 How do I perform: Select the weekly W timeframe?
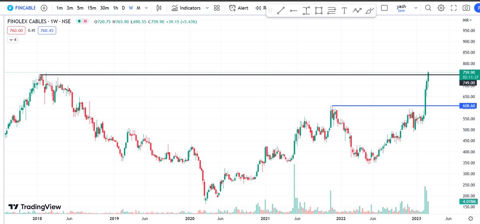tap(131, 8)
